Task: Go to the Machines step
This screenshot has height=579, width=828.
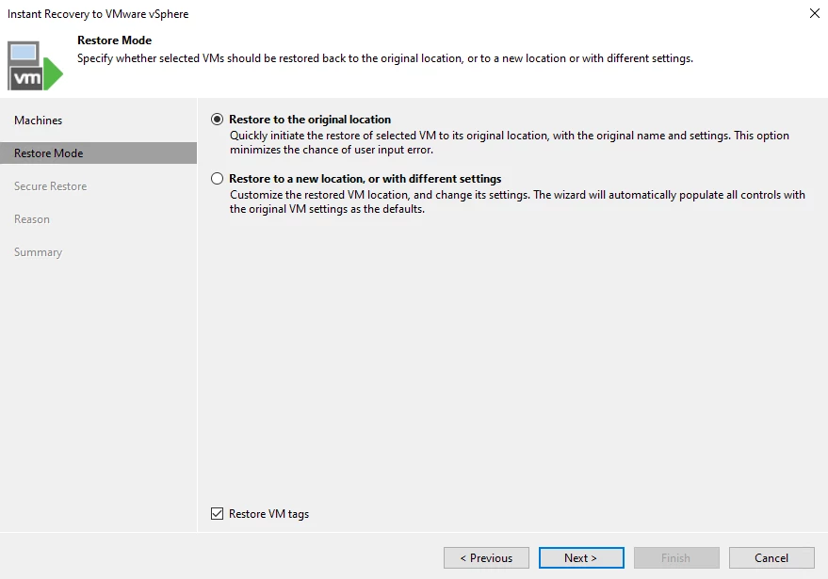Action: coord(39,121)
